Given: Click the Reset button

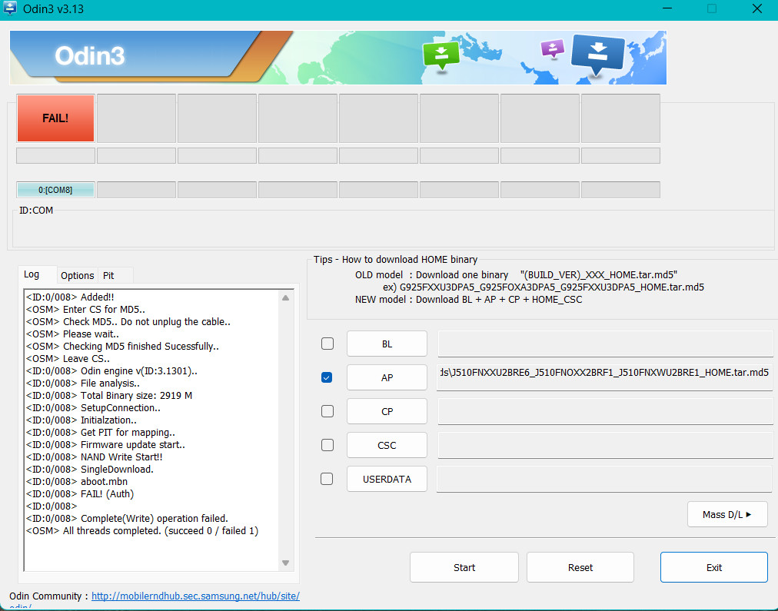Looking at the screenshot, I should pos(580,567).
